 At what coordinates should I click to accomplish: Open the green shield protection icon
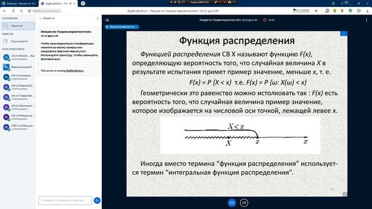350,11
